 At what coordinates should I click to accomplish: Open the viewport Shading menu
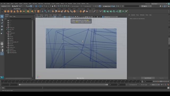tap(41, 15)
